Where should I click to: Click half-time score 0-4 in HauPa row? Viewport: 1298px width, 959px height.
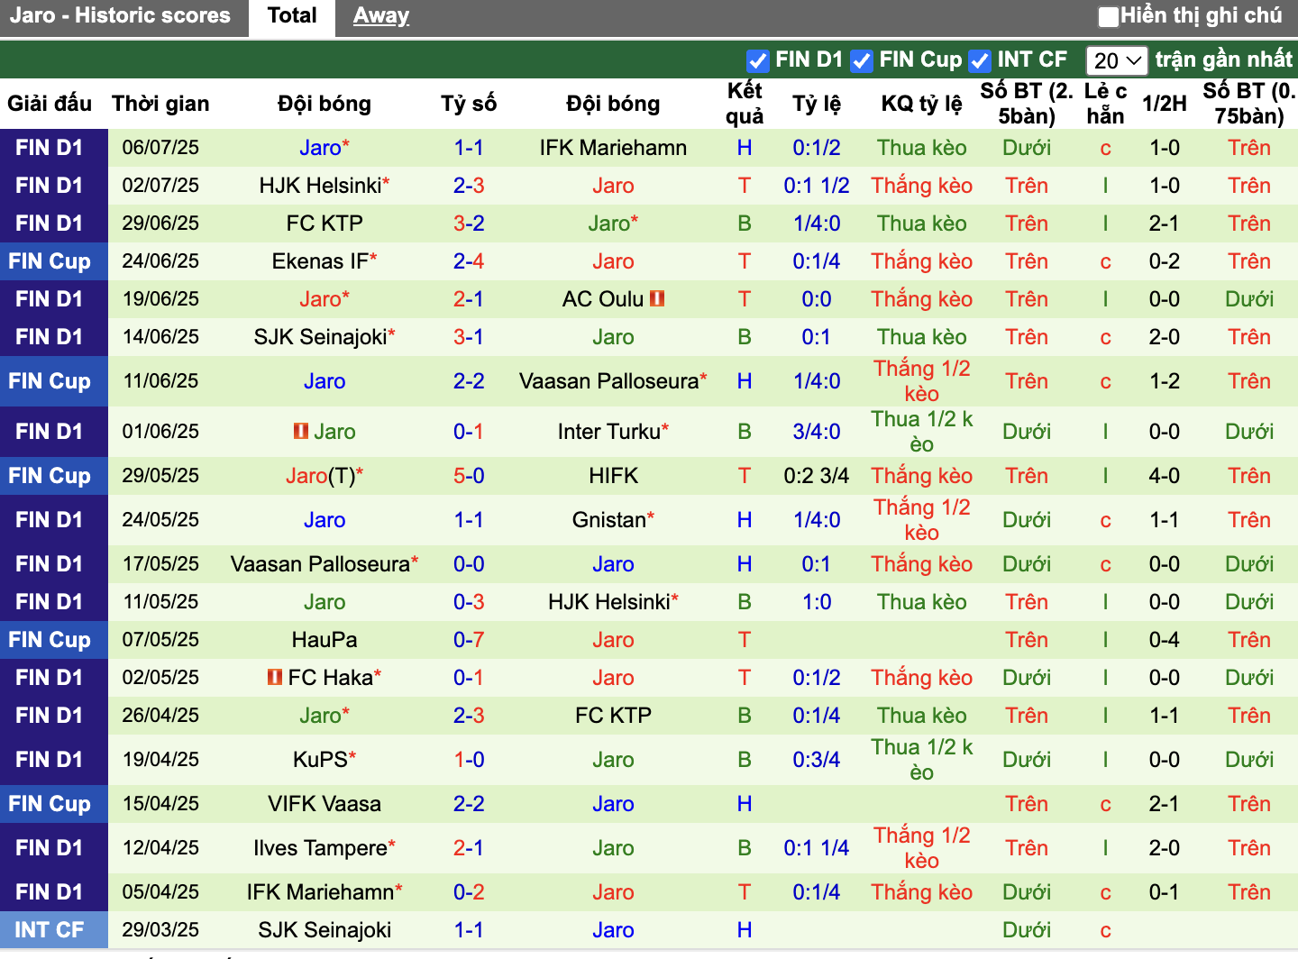(1165, 640)
